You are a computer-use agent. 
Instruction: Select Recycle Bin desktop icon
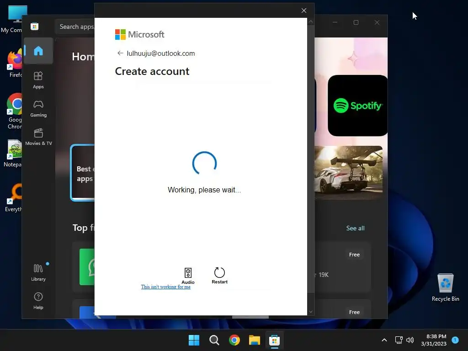click(445, 287)
